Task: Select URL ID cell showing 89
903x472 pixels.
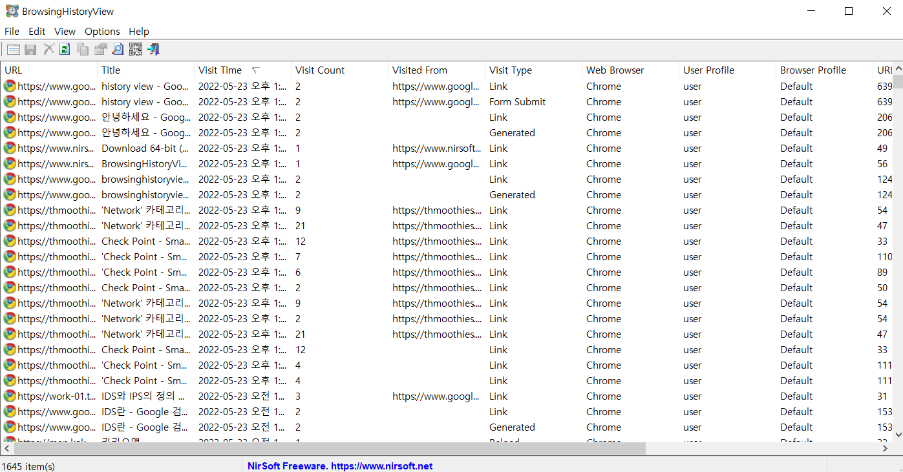Action: [883, 272]
